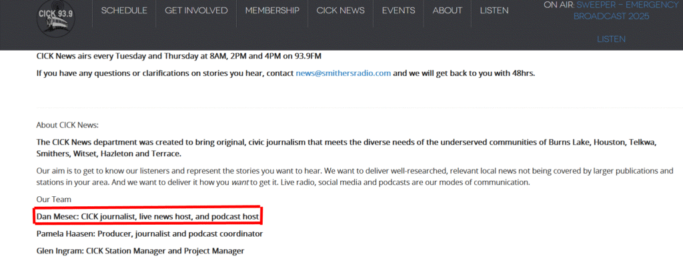Screen dimensions: 683x270
Task: Click the Listen link under On Air
Action: 611,39
